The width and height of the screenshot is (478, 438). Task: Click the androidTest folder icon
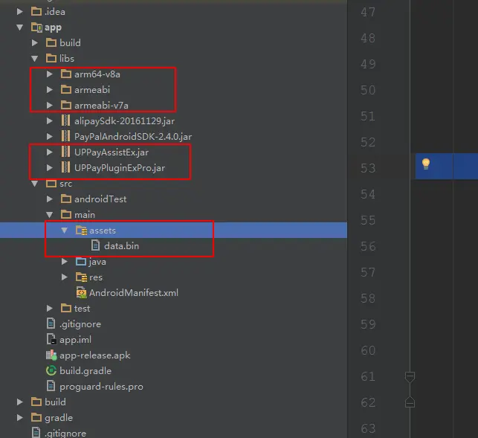(x=66, y=199)
